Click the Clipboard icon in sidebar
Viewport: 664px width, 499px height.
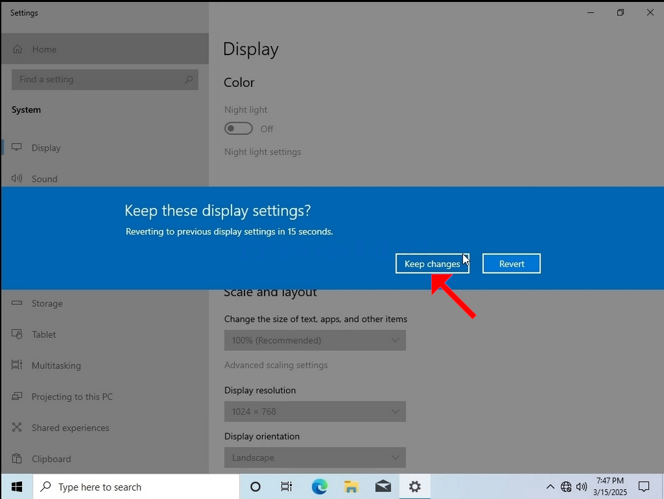16,458
